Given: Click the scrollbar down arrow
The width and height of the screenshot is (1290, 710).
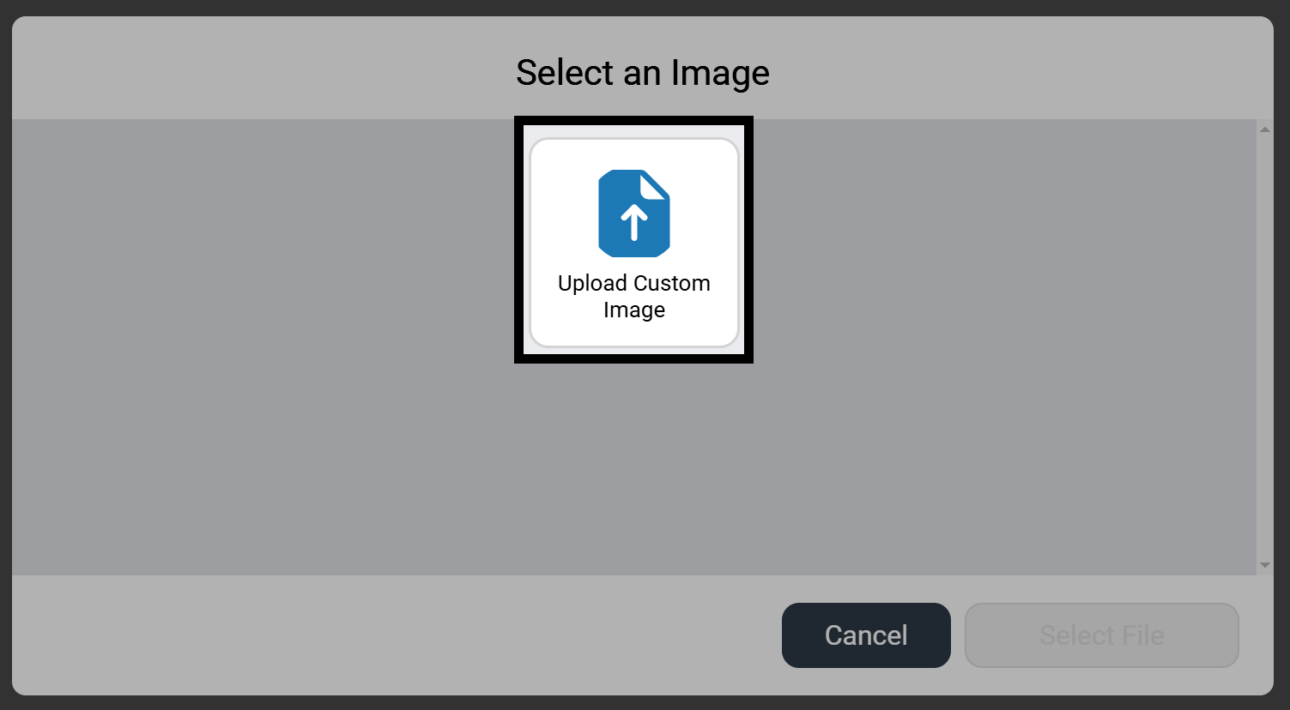Looking at the screenshot, I should pos(1264,564).
